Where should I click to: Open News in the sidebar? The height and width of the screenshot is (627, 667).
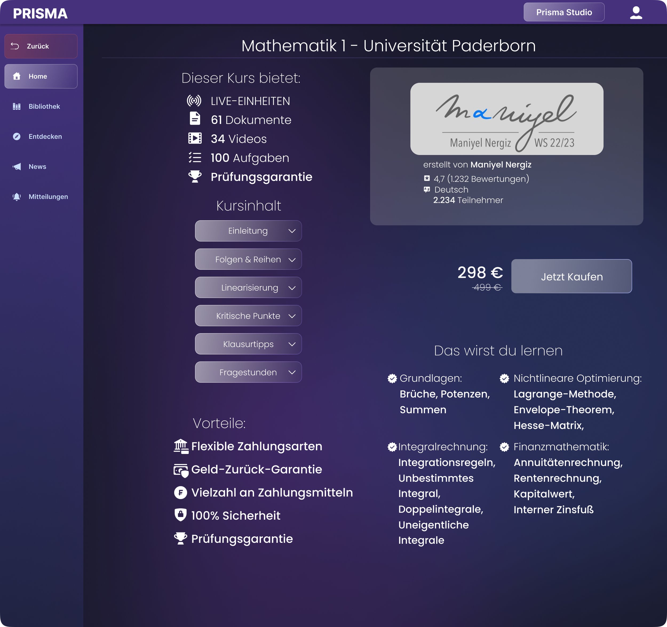(41, 167)
